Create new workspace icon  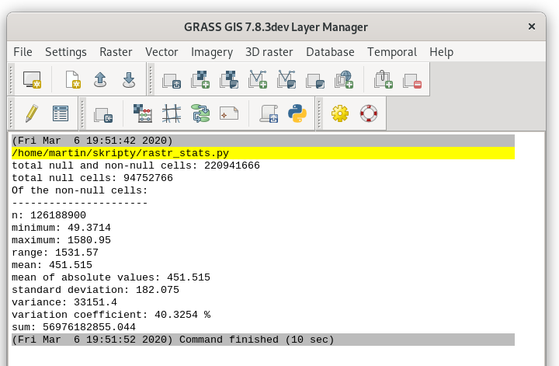pyautogui.click(x=73, y=79)
